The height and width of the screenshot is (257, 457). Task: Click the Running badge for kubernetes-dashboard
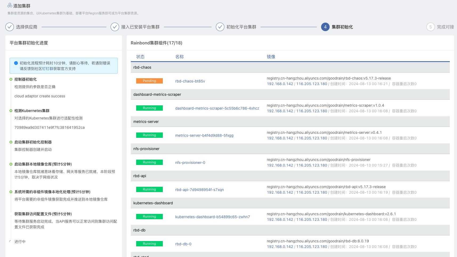pyautogui.click(x=149, y=217)
